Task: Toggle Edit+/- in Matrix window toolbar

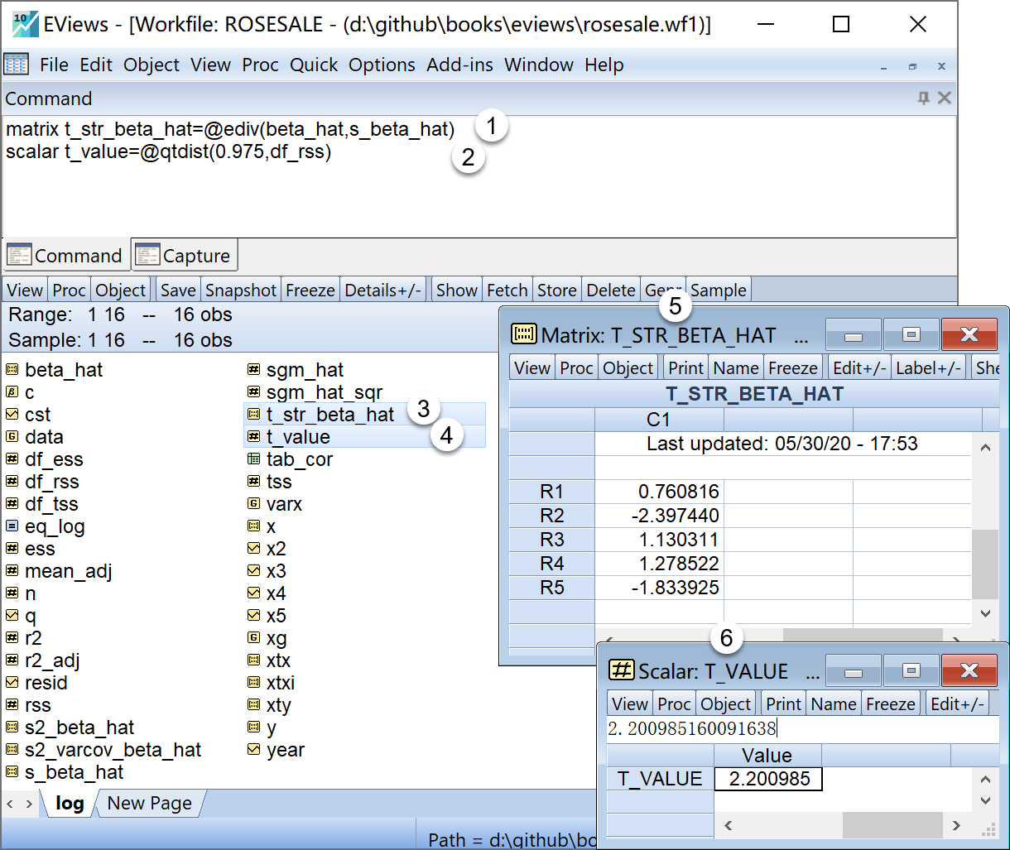Action: click(x=859, y=367)
